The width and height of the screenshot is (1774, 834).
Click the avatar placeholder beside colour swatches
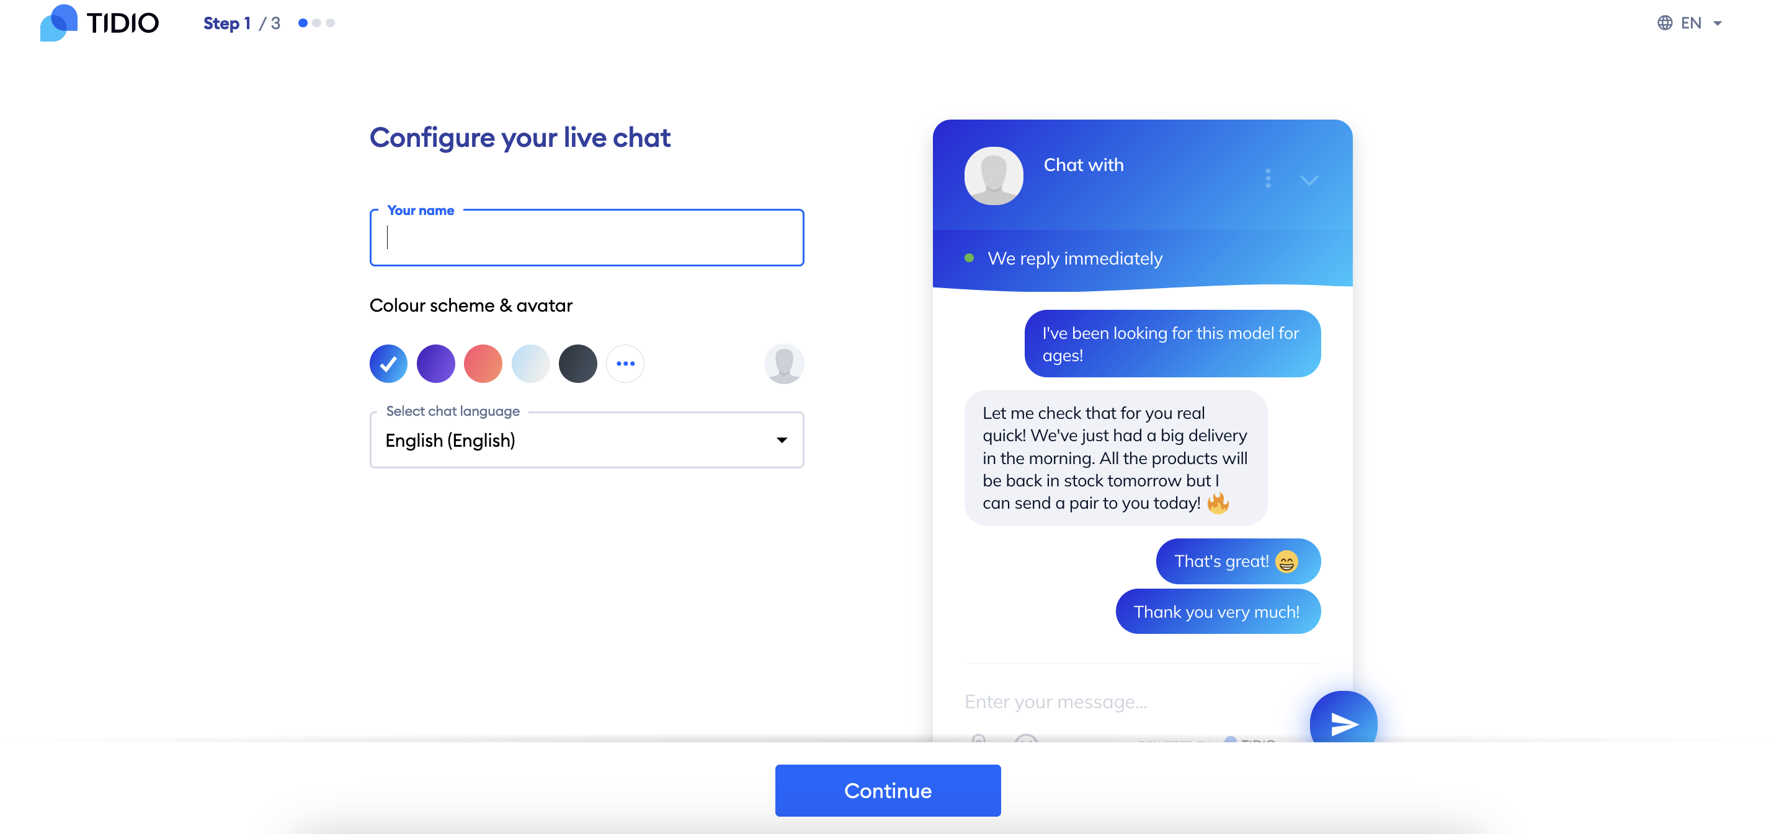[x=783, y=363]
